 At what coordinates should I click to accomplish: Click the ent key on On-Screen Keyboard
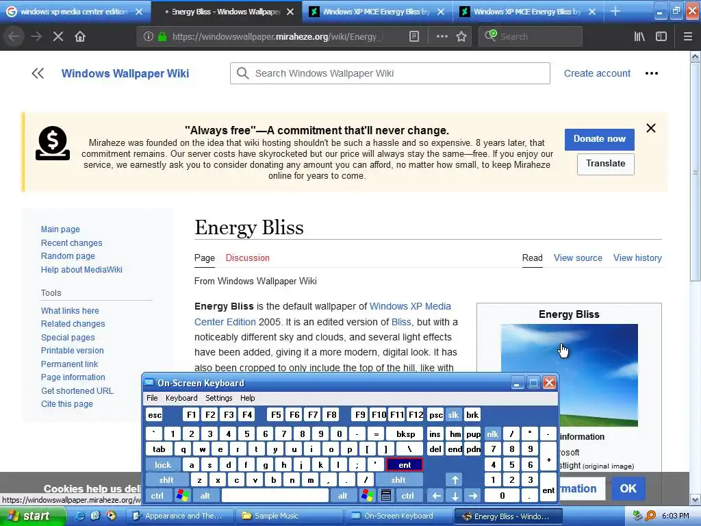pos(404,465)
